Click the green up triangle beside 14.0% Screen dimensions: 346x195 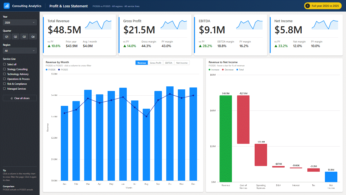click(x=125, y=46)
